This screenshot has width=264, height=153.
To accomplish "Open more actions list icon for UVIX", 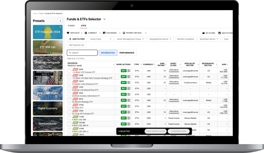I will click(x=129, y=112).
